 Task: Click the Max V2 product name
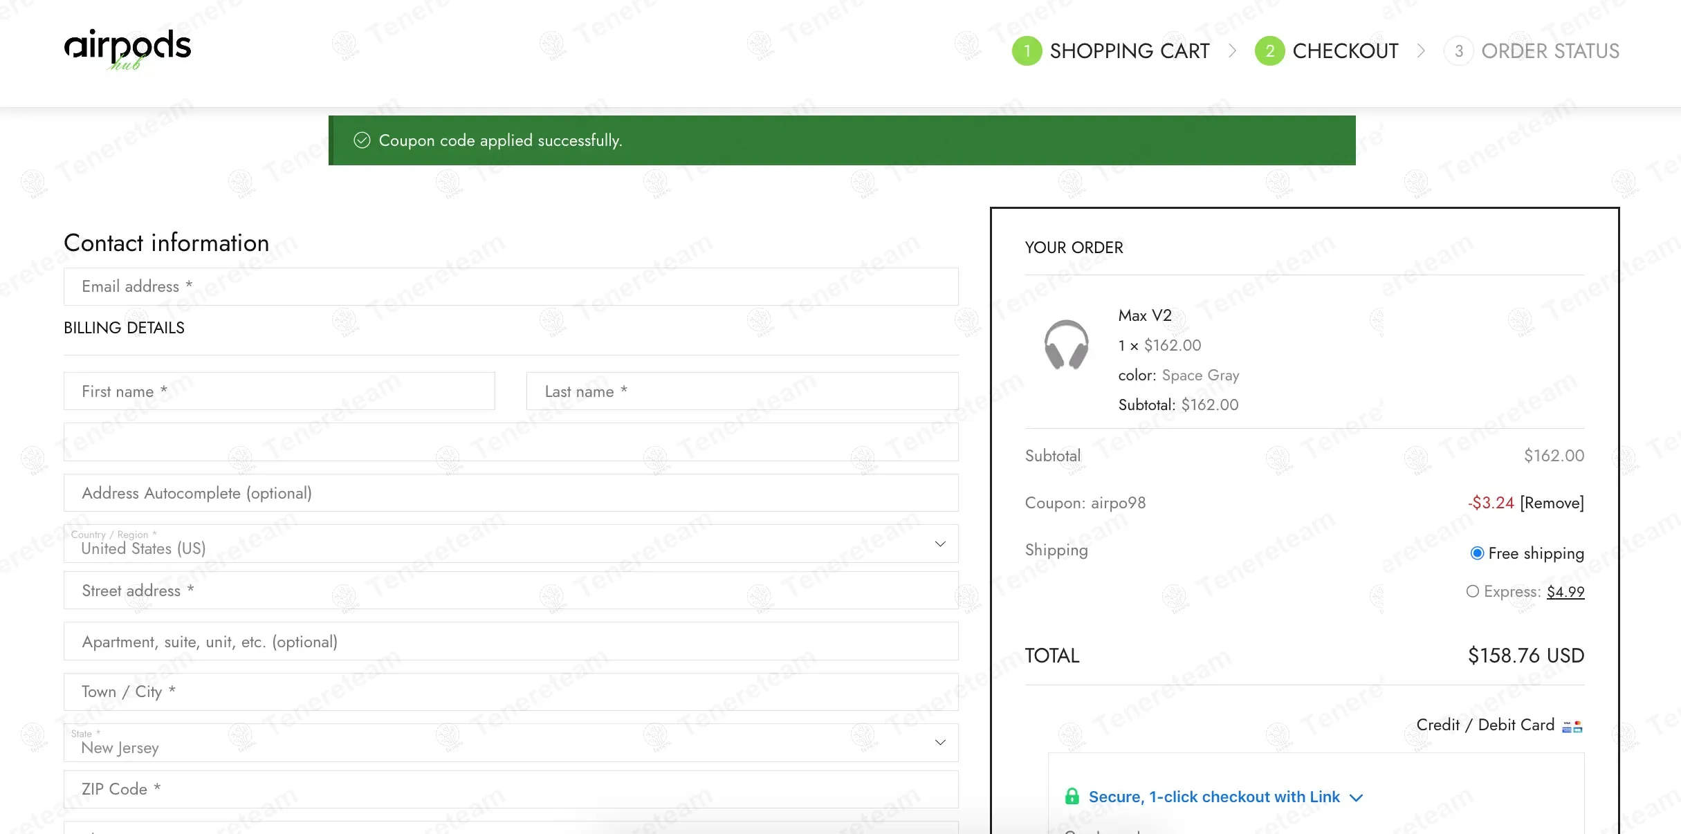(x=1145, y=315)
